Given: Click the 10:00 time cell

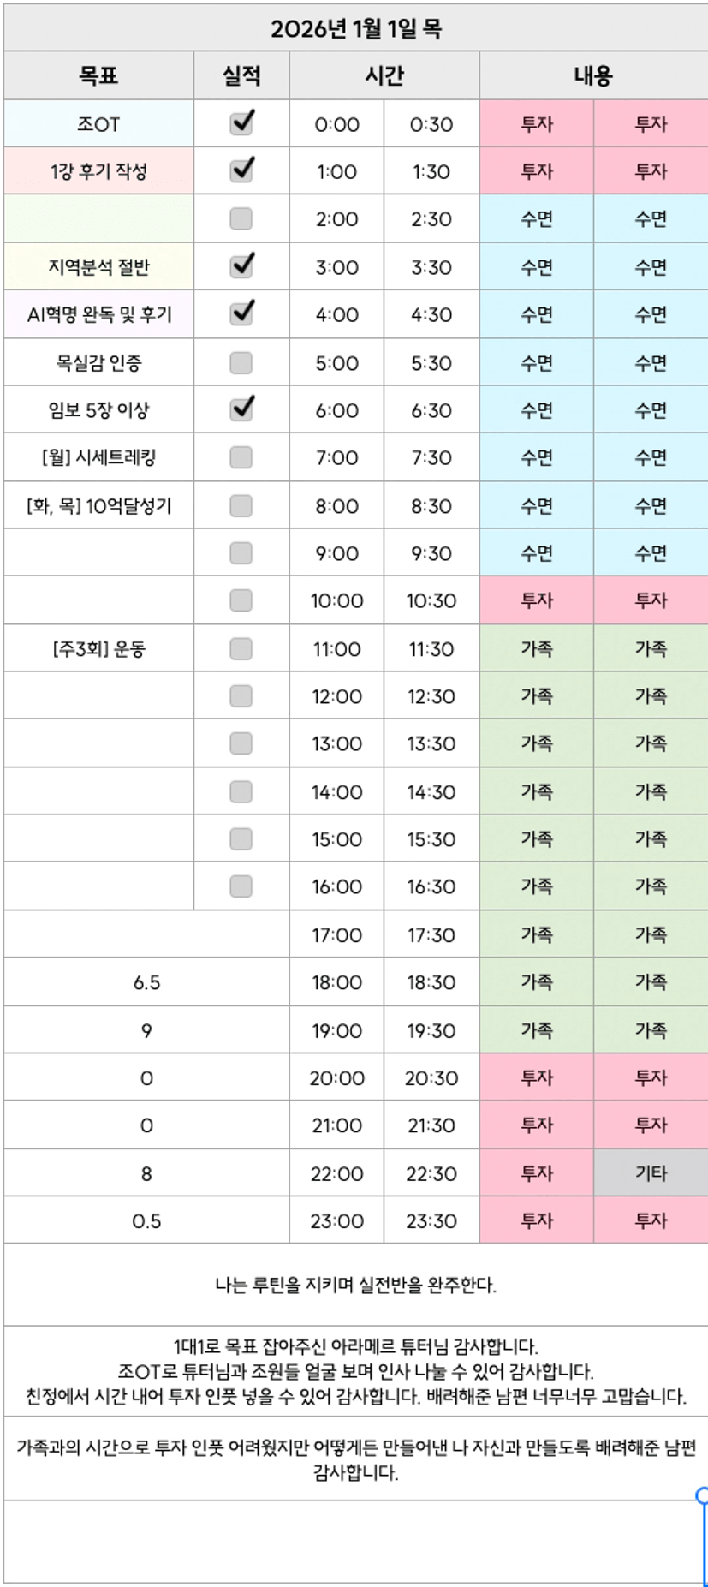Looking at the screenshot, I should point(336,601).
